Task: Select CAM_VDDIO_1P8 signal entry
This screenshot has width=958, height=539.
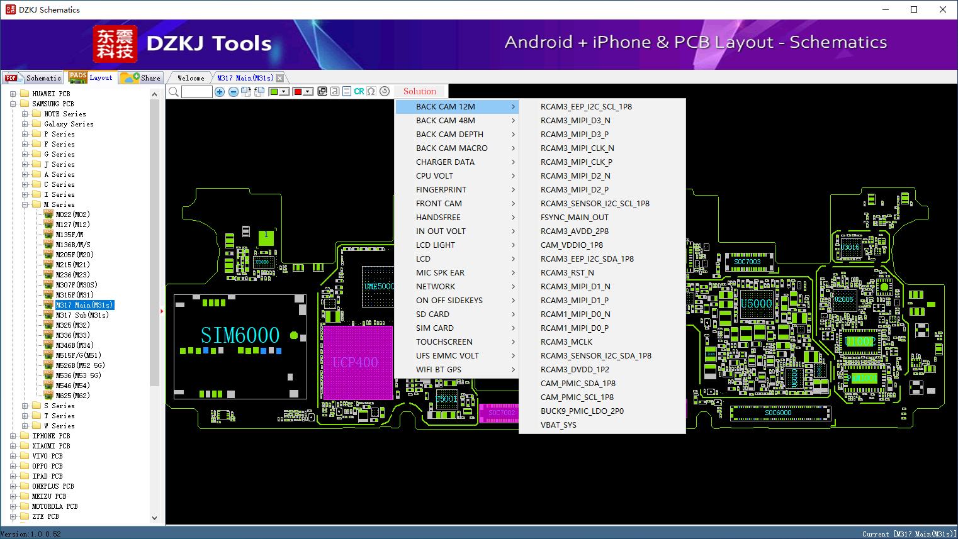Action: point(602,245)
